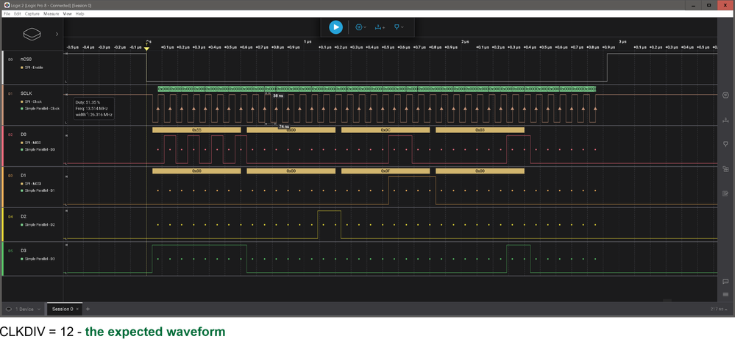This screenshot has width=735, height=339.
Task: Expand the device settings chevron arrow
Action: pyautogui.click(x=57, y=34)
